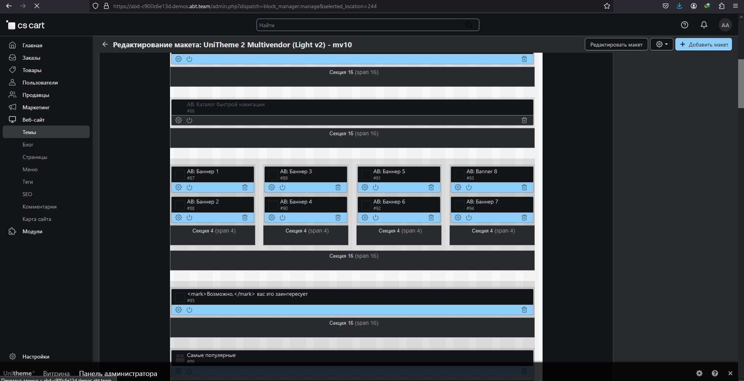Collapse Веб-сайт sidebar section

[x=46, y=120]
